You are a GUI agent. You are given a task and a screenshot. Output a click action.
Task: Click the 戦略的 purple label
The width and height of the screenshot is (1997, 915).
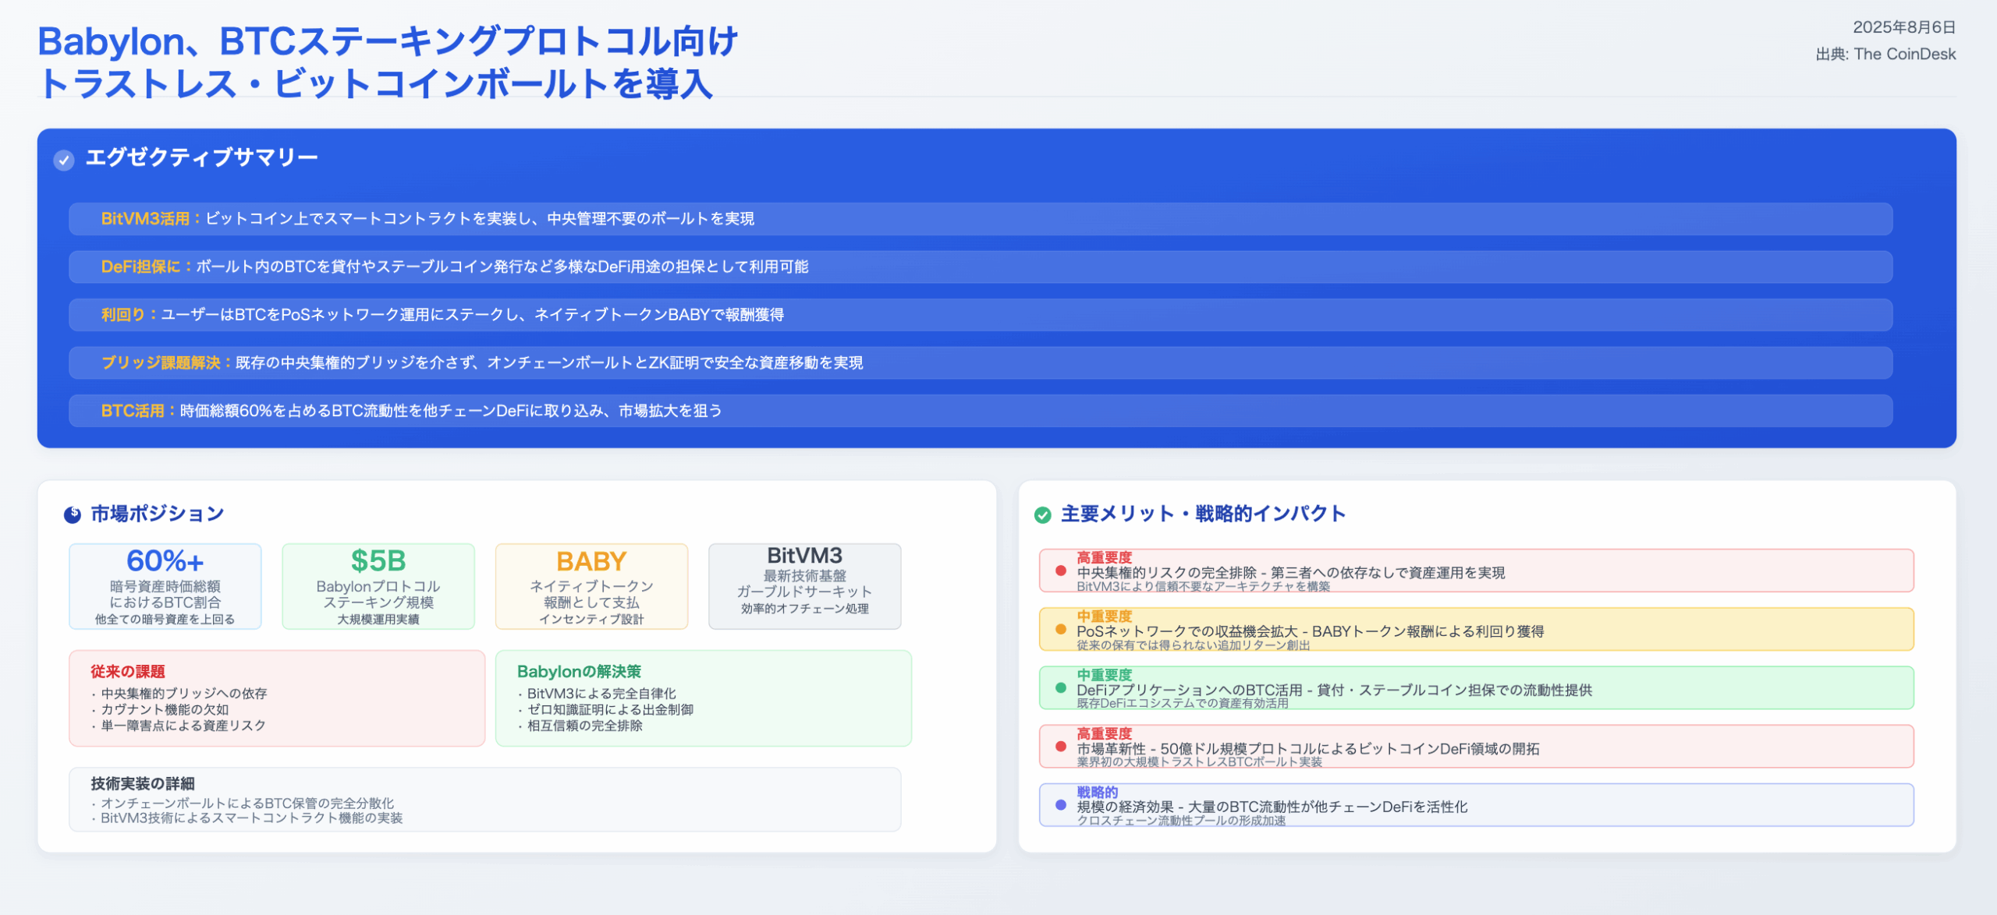pos(1097,792)
